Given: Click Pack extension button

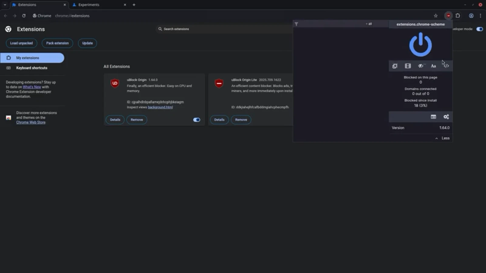Looking at the screenshot, I should pyautogui.click(x=57, y=43).
